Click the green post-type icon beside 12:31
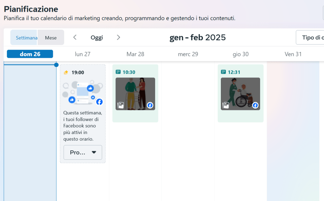The height and width of the screenshot is (201, 324). (x=223, y=72)
